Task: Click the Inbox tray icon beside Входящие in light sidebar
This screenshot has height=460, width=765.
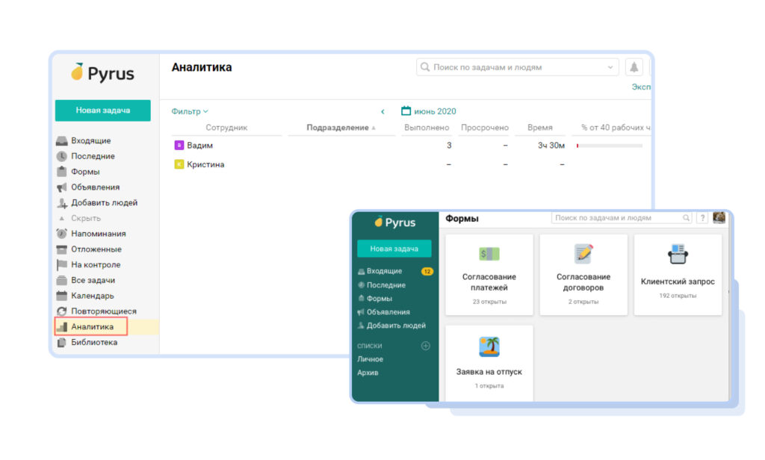Action: point(61,141)
